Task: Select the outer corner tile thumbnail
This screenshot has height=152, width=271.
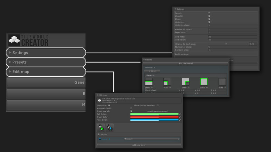Action: [167, 82]
